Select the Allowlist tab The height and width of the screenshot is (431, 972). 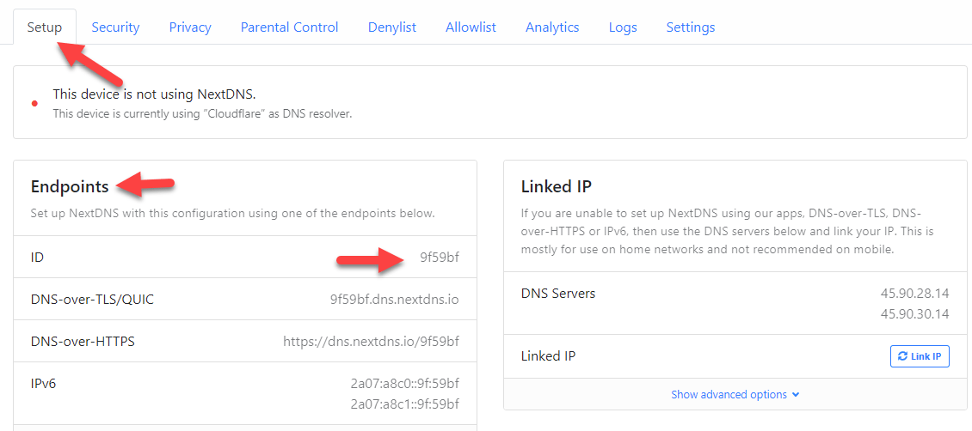tap(471, 27)
